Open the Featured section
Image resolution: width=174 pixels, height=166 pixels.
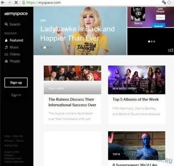pos(16,40)
